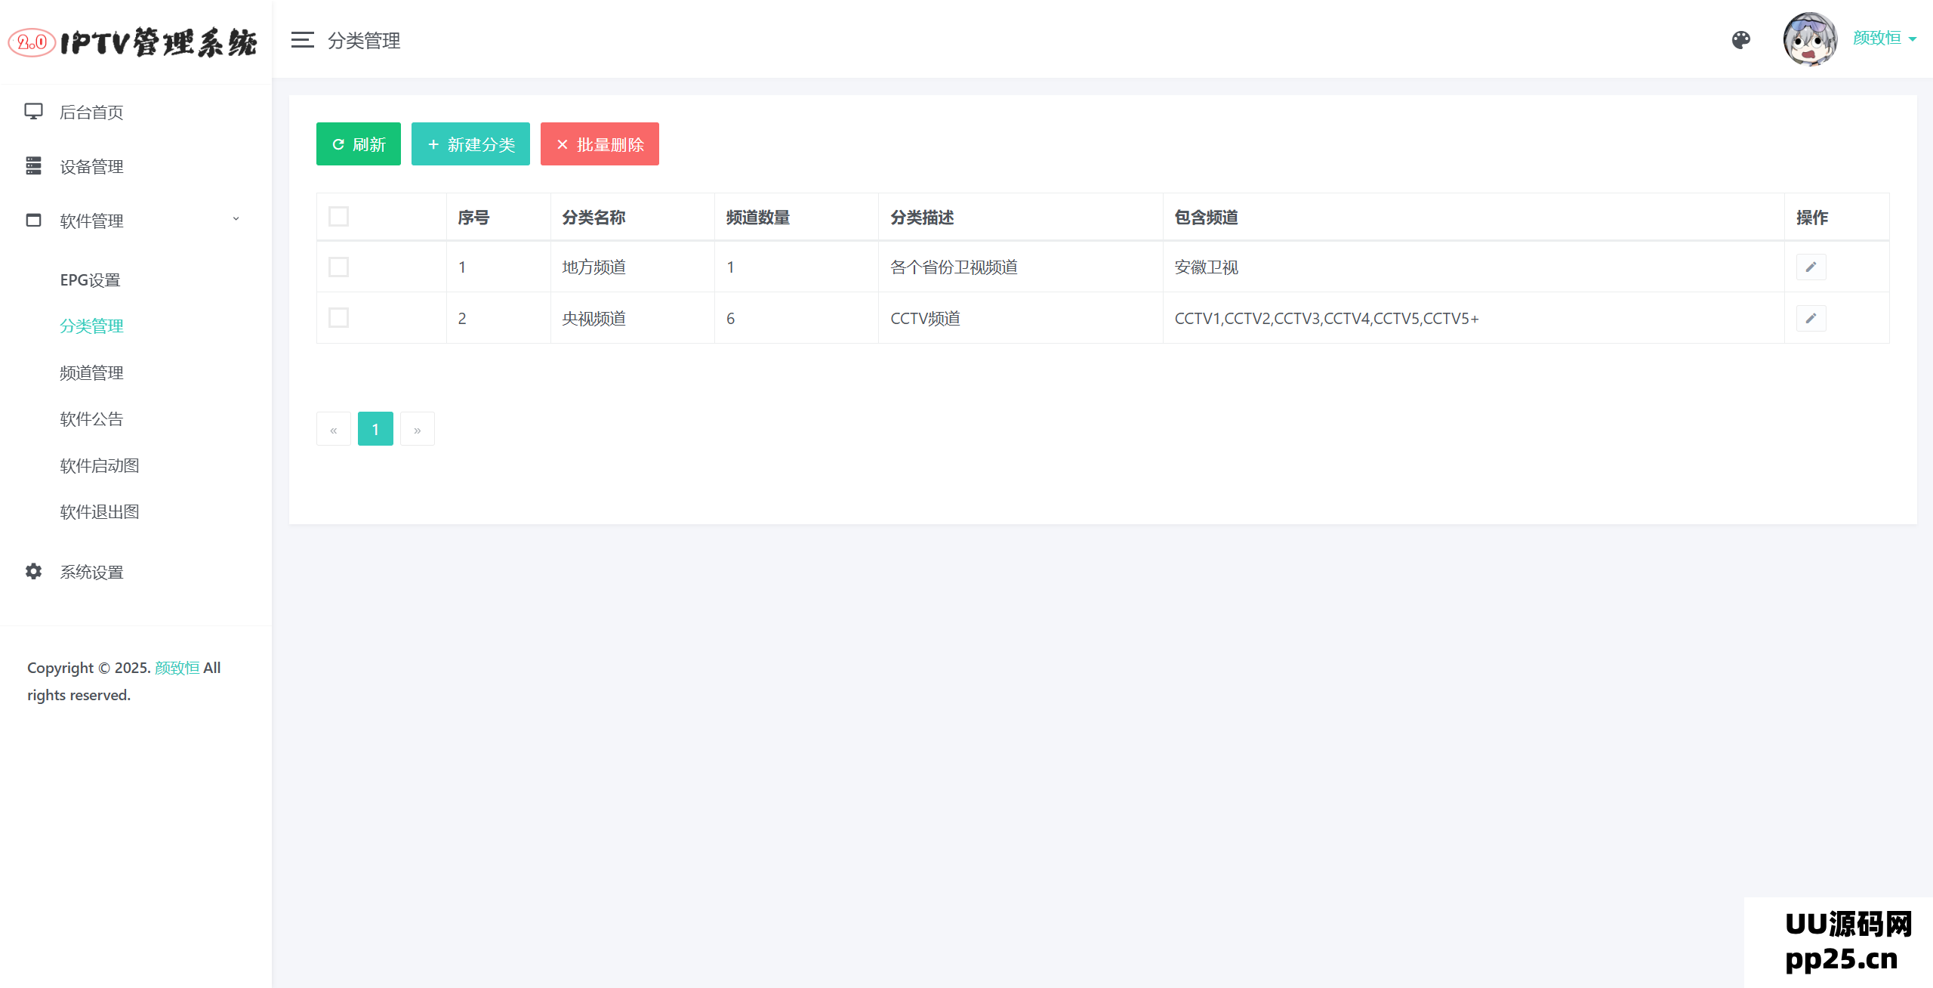Open the 颜致恒 user dropdown

1884,39
